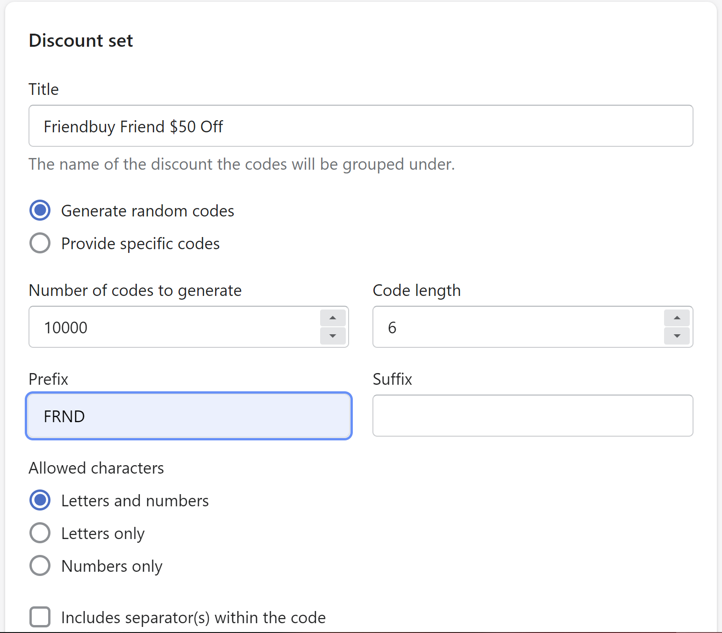This screenshot has width=722, height=633.
Task: Click the Suffix label text
Action: coord(392,379)
